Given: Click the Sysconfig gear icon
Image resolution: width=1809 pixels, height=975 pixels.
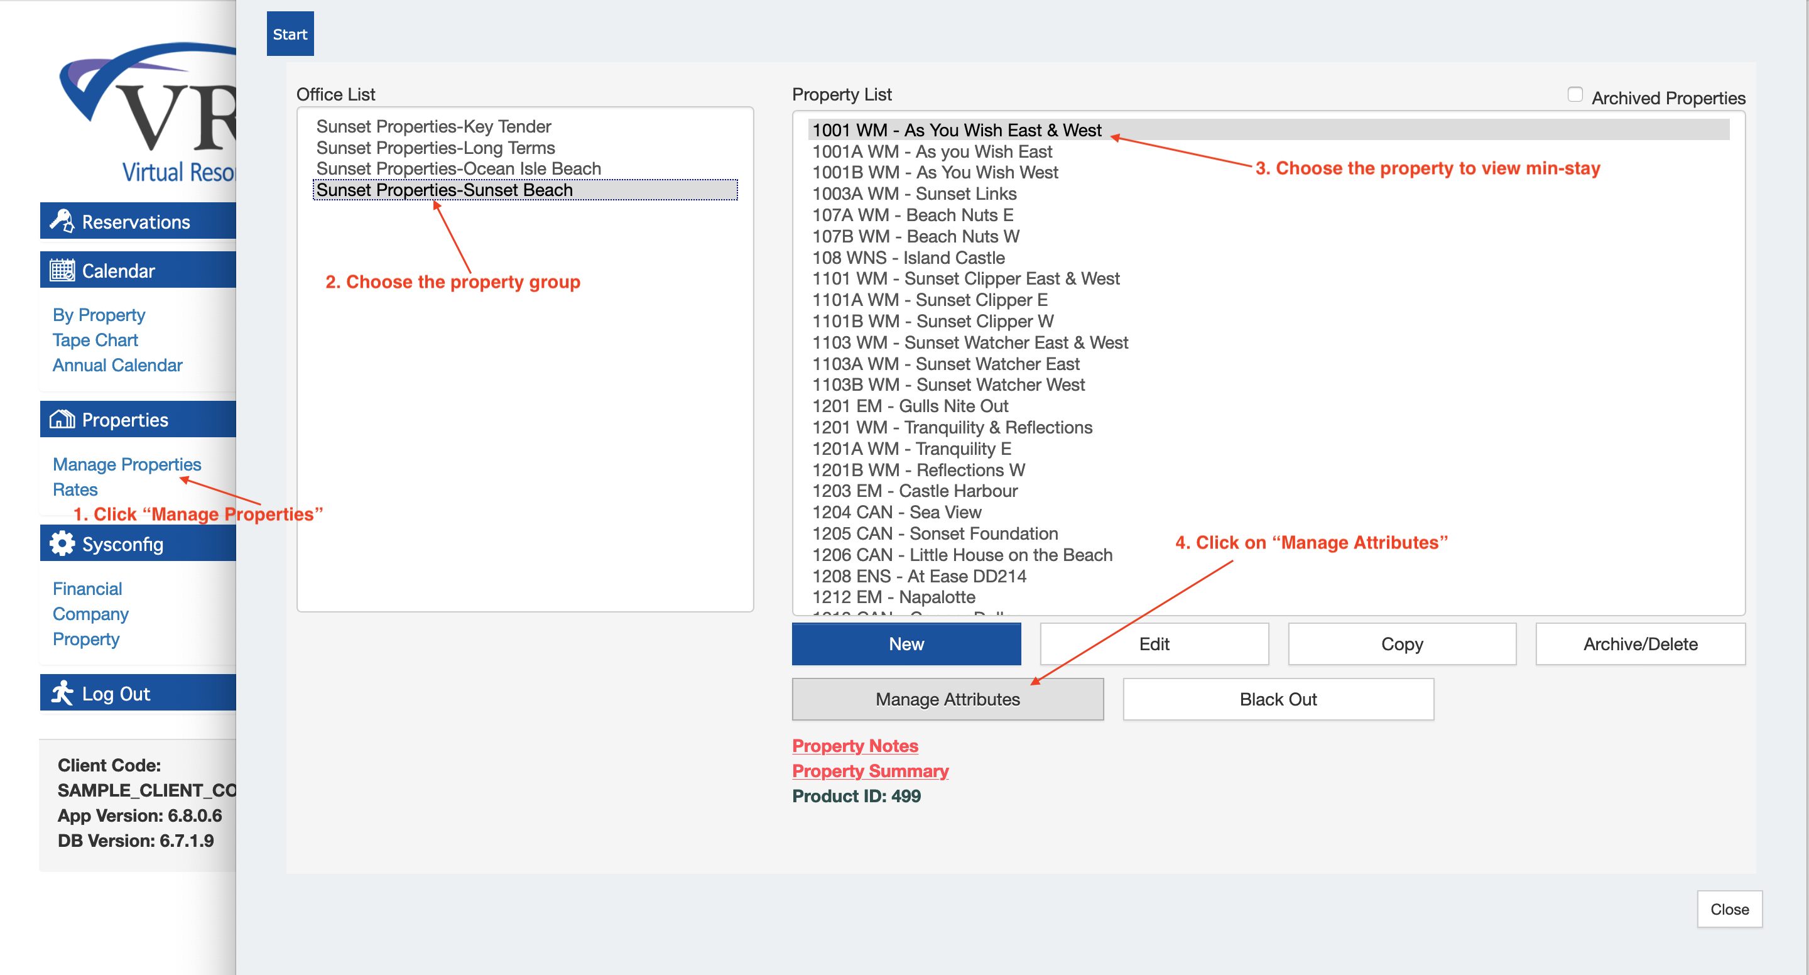Looking at the screenshot, I should click(x=62, y=543).
